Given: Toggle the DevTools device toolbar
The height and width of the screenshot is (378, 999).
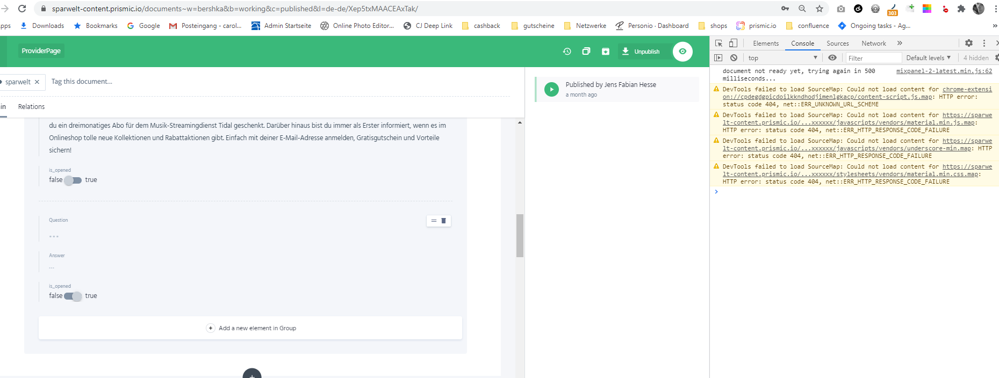Looking at the screenshot, I should [733, 43].
